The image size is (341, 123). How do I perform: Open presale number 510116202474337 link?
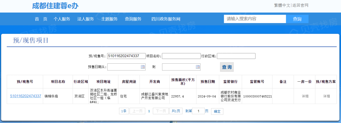[26, 96]
